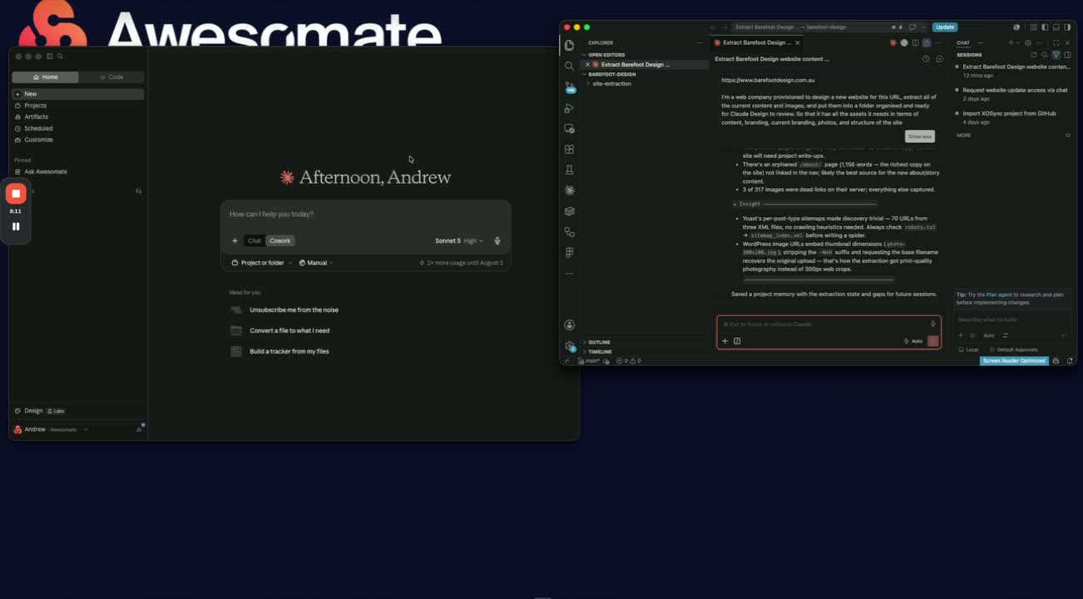Viewport: 1083px width, 599px height.
Task: Add attachment with plus in Claude desktop prompt
Action: [x=235, y=241]
